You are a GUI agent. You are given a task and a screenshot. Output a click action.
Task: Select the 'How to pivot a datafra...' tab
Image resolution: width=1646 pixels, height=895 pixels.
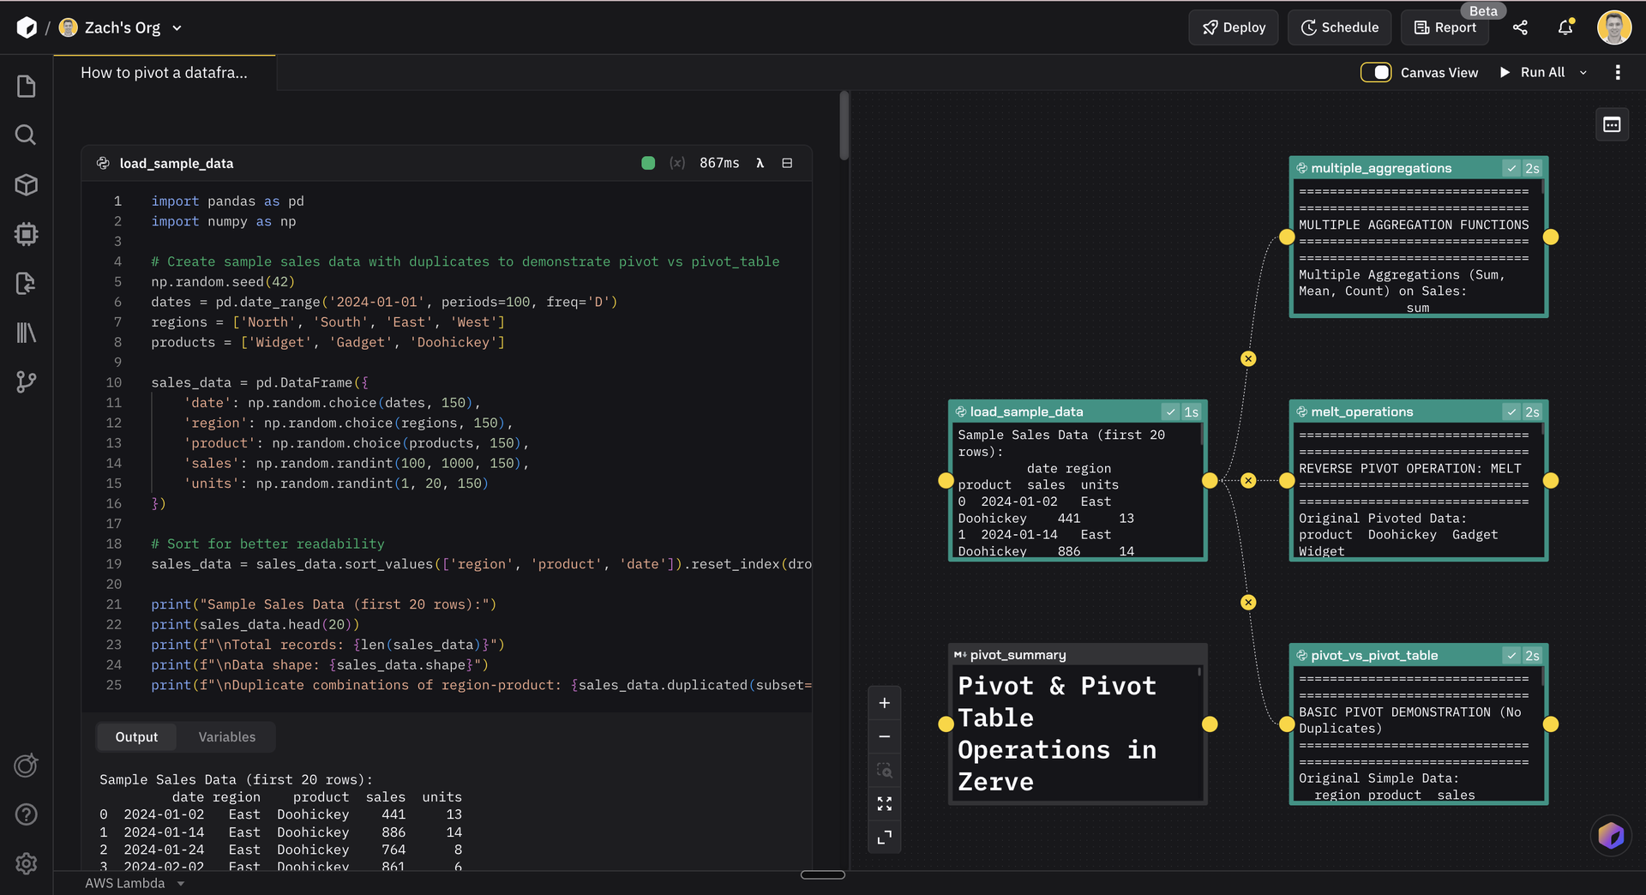tap(165, 73)
